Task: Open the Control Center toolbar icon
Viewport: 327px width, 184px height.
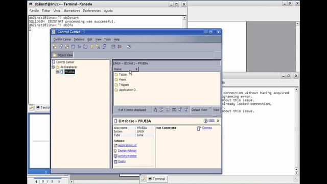Action: [55, 47]
